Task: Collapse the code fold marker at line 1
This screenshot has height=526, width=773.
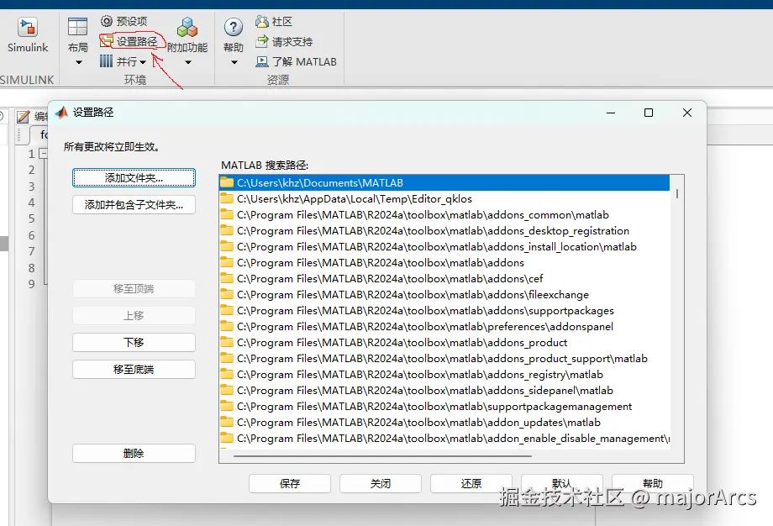Action: coord(44,154)
